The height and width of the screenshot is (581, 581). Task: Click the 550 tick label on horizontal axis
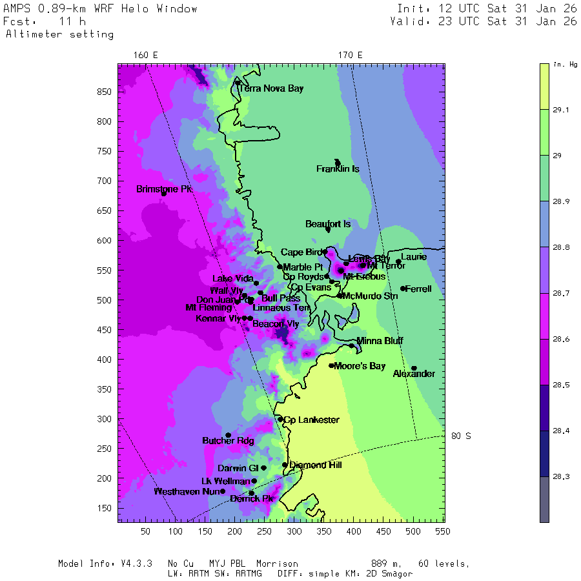coord(443,531)
